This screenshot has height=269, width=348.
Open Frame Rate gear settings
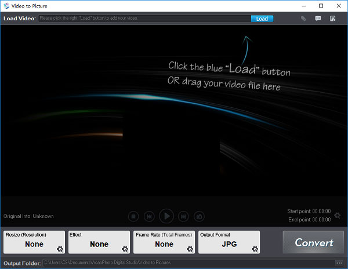pos(189,249)
